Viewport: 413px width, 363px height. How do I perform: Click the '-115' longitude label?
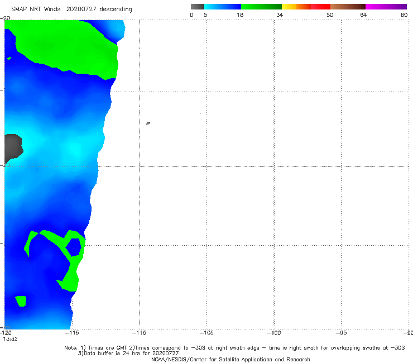click(71, 333)
